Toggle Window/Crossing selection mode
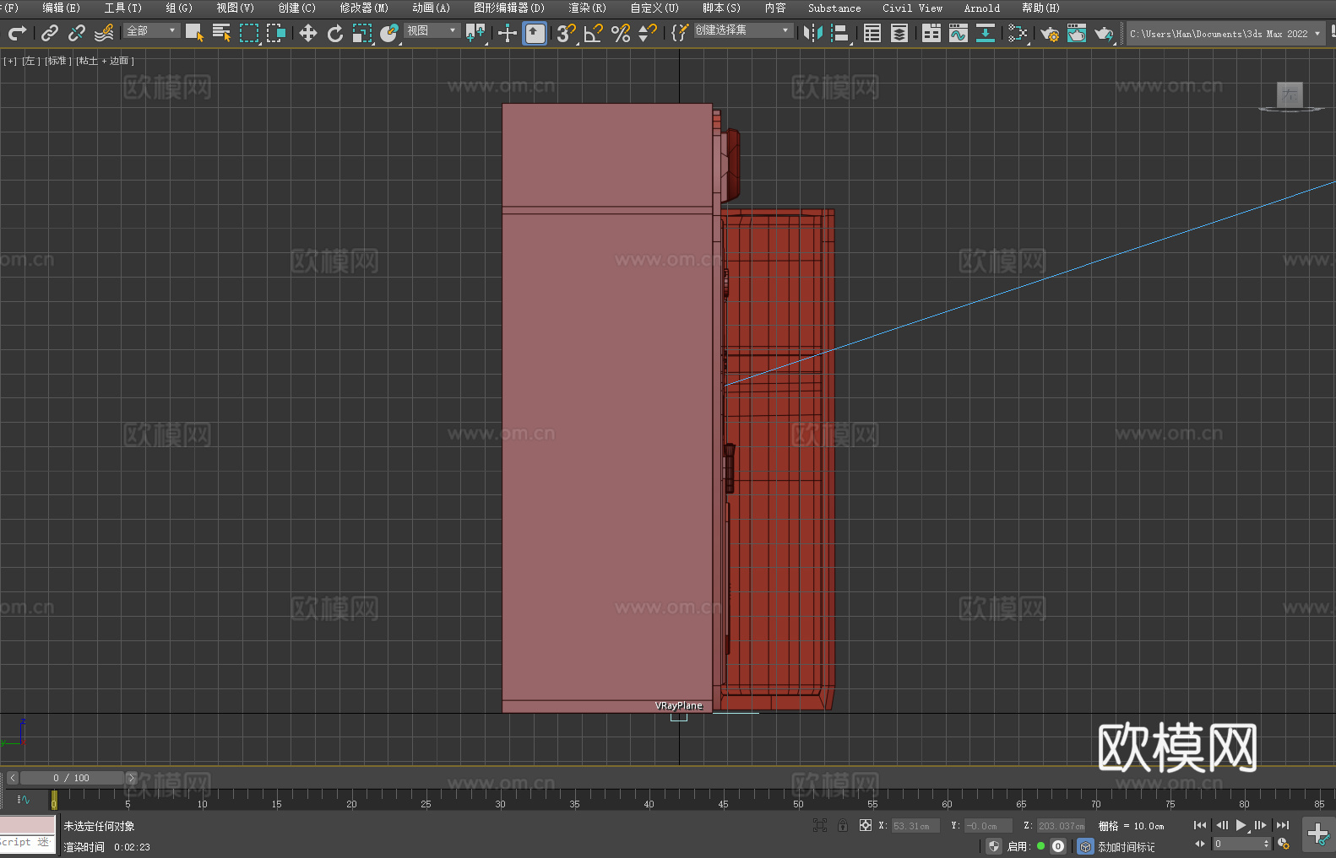 (276, 33)
